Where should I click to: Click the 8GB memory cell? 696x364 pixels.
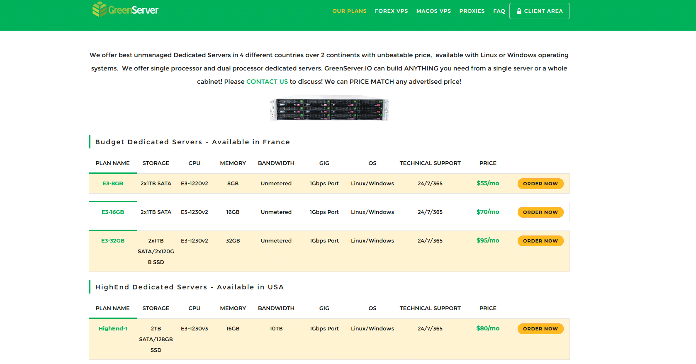(233, 184)
